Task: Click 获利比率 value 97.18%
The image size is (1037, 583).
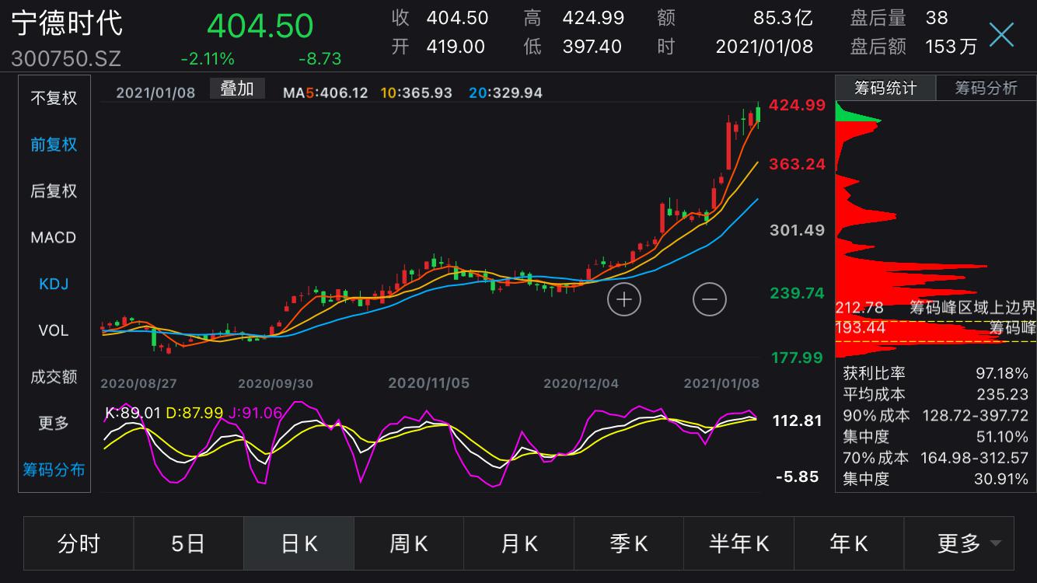Action: click(x=1002, y=374)
